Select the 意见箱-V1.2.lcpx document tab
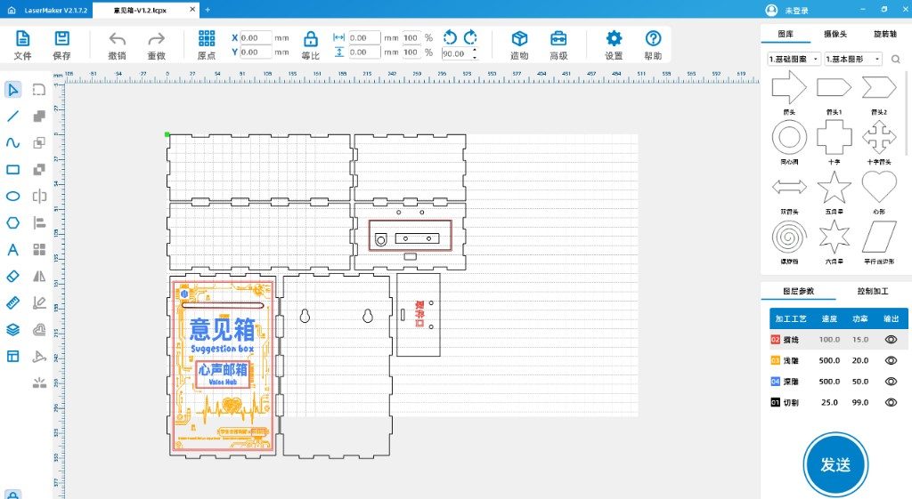 pos(147,11)
